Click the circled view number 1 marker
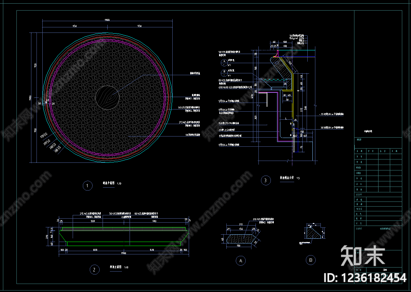Viewport: 411px width, 292px height. point(88,186)
